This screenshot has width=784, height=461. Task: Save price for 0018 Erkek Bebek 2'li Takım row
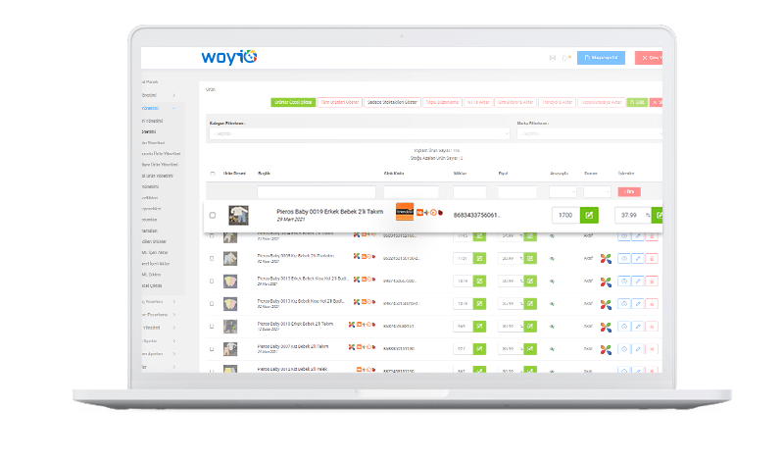click(x=530, y=327)
